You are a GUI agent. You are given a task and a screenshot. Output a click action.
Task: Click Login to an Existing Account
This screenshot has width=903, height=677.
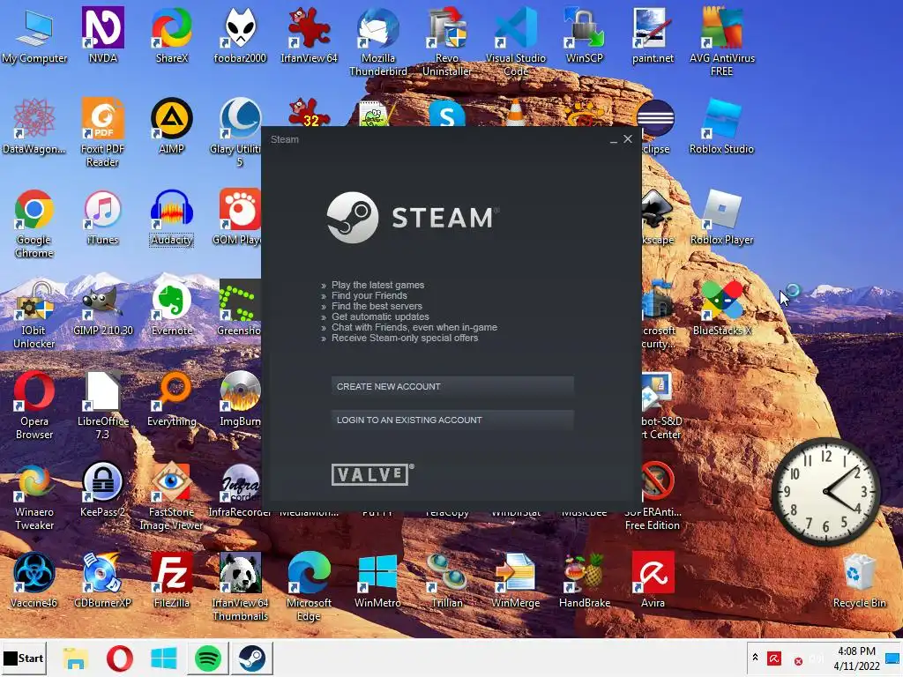pos(452,420)
